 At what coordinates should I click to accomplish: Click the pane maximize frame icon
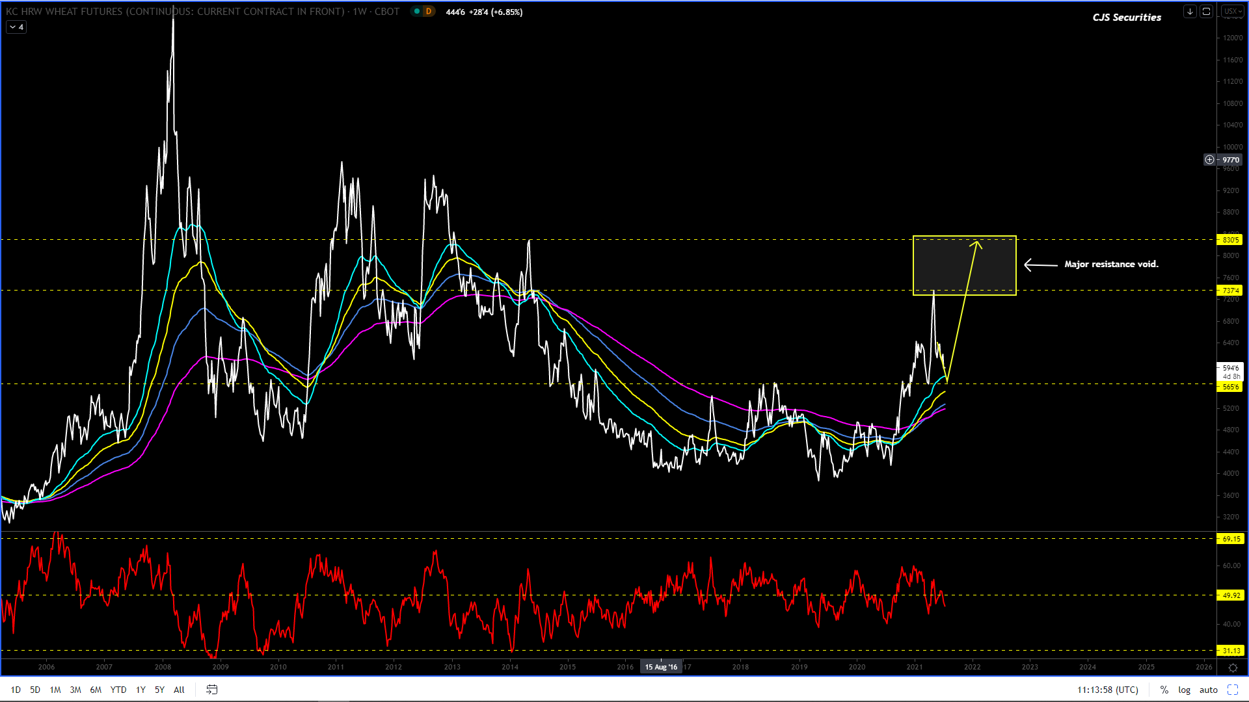point(1206,12)
